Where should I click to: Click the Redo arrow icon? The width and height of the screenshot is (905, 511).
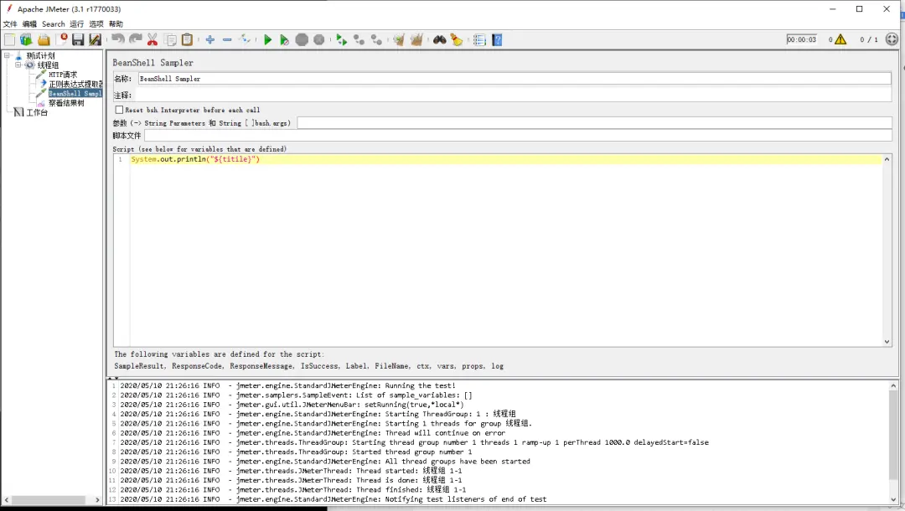(135, 39)
